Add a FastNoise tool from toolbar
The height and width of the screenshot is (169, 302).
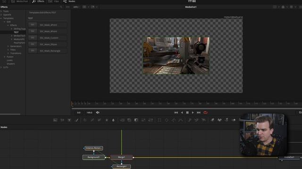[x=62, y=120]
